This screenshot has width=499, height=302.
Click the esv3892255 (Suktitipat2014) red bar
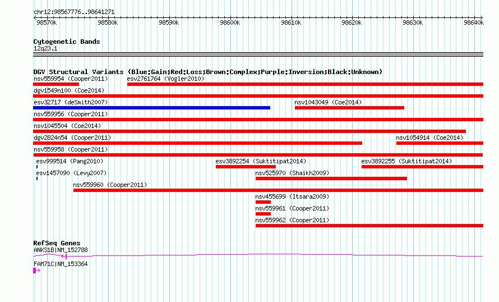422,167
